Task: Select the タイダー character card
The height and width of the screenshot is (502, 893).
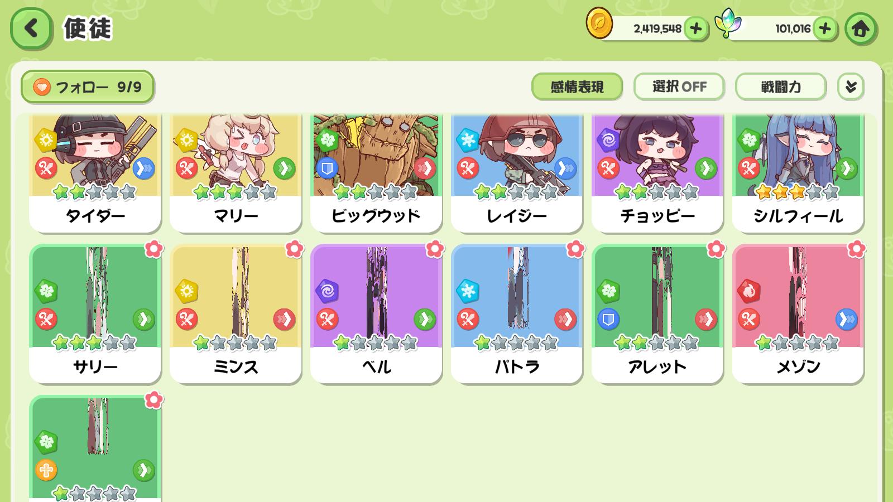Action: pos(95,173)
